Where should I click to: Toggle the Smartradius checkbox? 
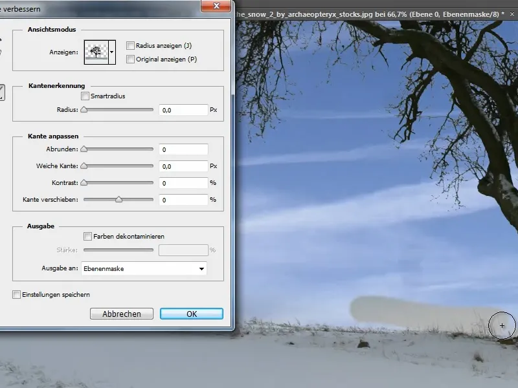pos(85,96)
